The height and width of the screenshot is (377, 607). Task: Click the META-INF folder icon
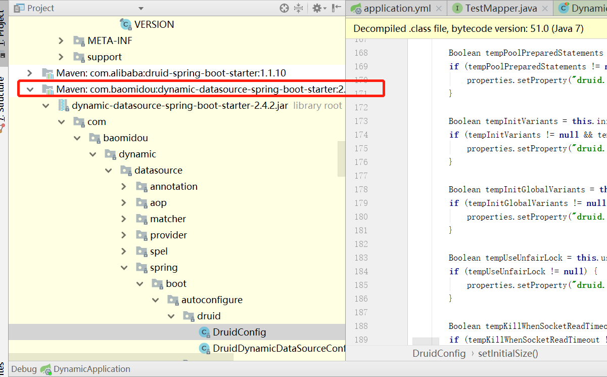point(79,40)
